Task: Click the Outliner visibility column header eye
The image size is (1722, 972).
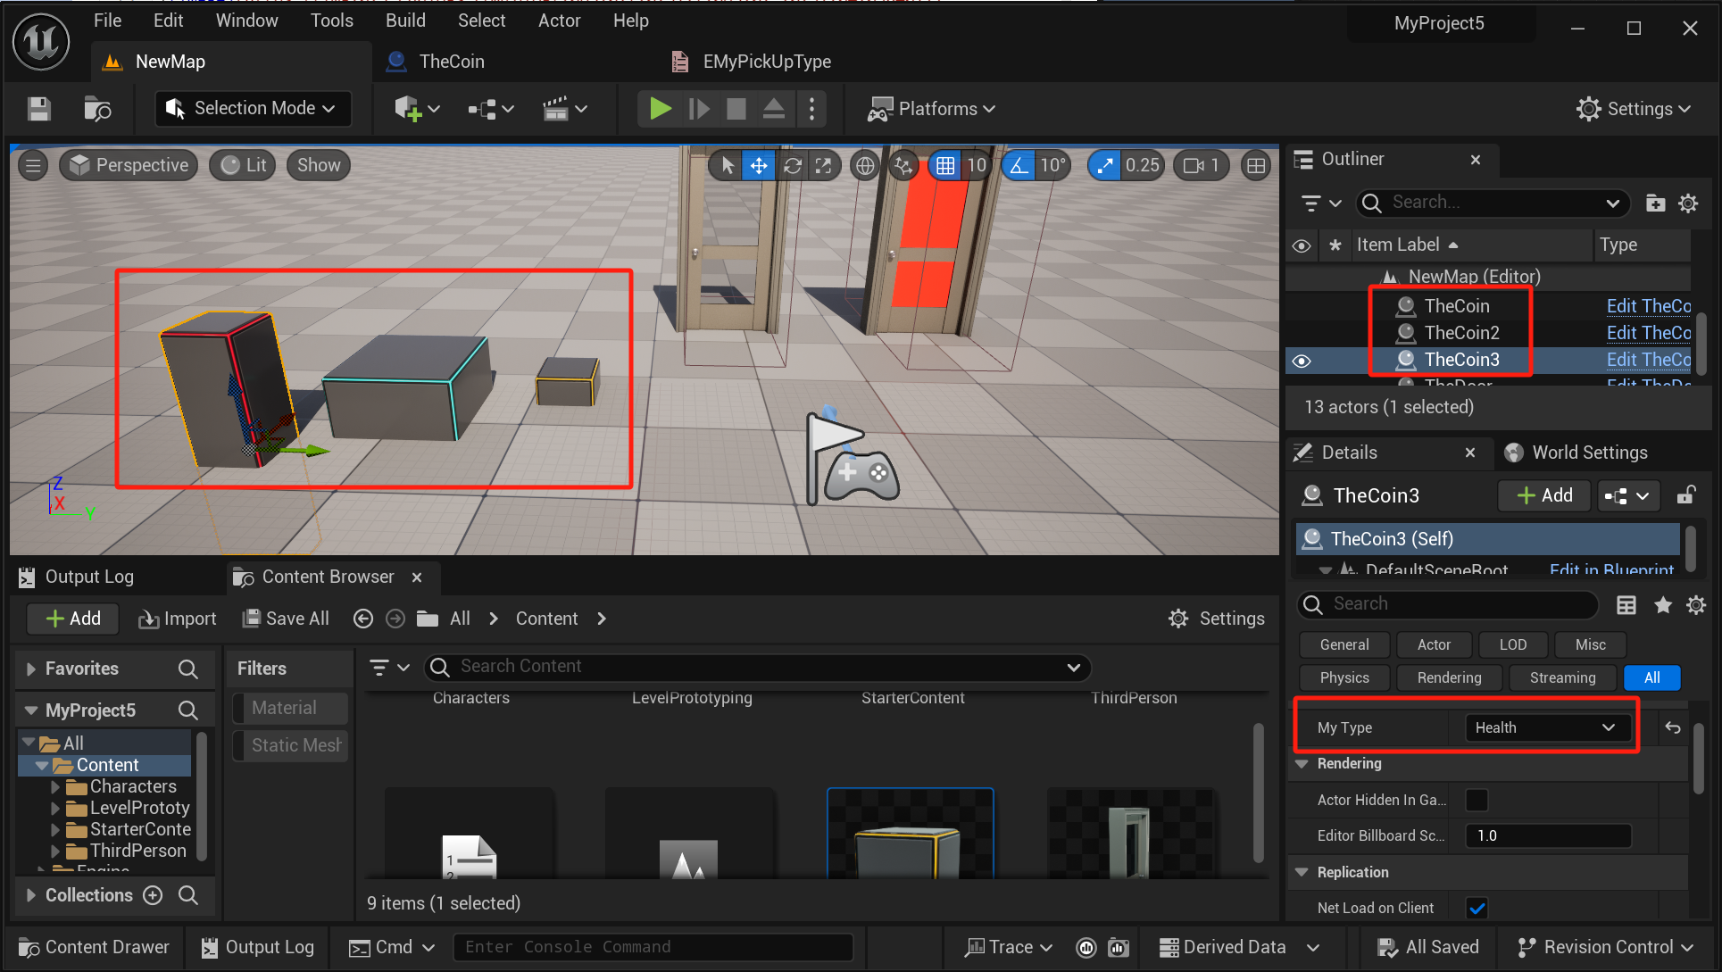Action: 1302,245
